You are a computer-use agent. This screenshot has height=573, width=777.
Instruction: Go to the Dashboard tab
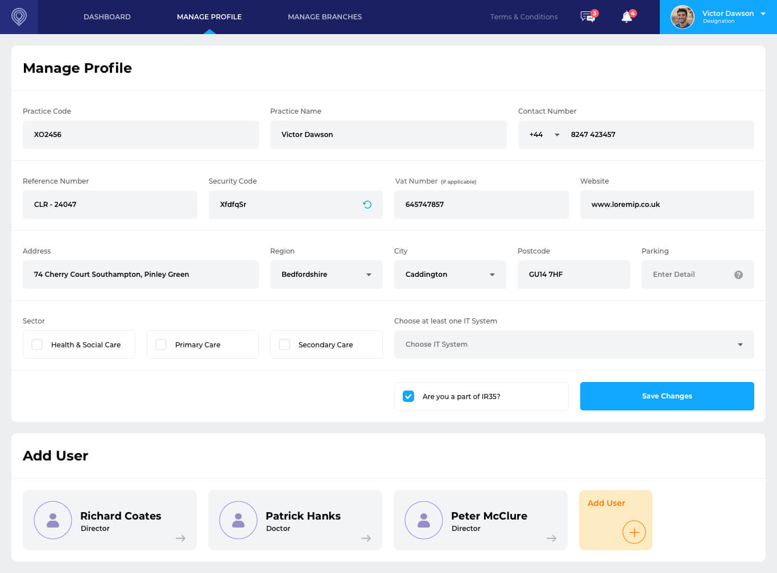coord(107,17)
